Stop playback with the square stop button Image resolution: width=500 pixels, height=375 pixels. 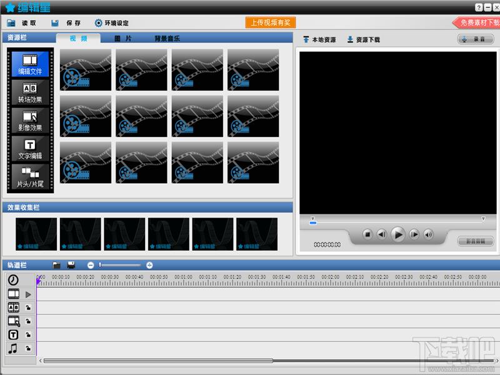pos(367,235)
